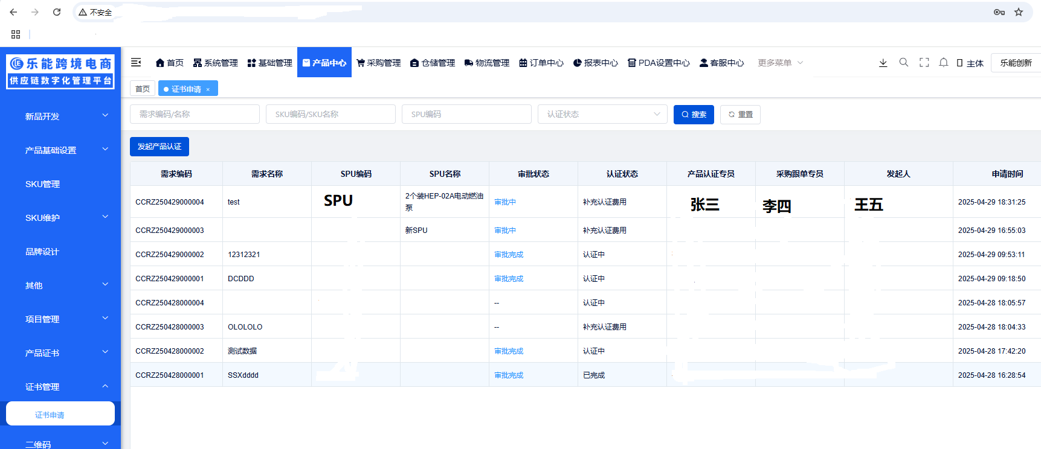1041x449 pixels.
Task: Open 审批中 link for CCRZ250429000004
Action: click(x=505, y=202)
